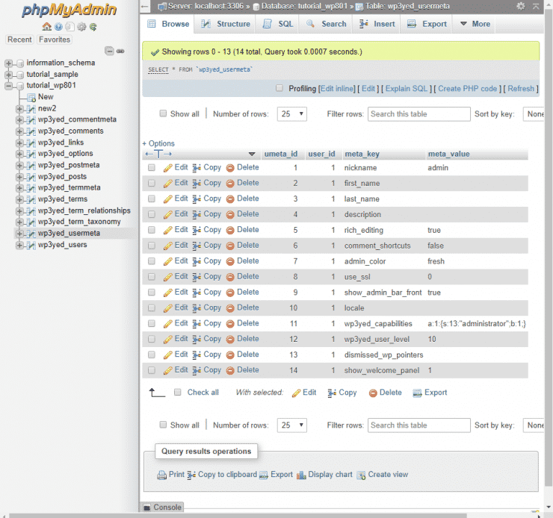Click pencil Edit icon for nickname row
This screenshot has width=553, height=518.
click(x=168, y=168)
